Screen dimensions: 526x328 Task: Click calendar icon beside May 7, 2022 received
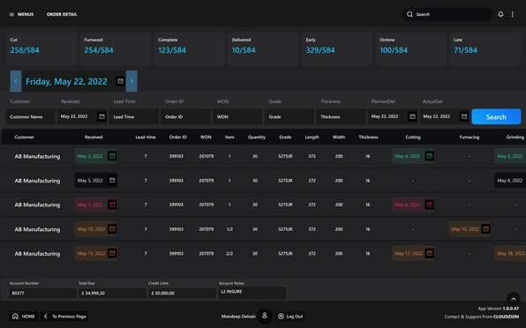pyautogui.click(x=112, y=205)
